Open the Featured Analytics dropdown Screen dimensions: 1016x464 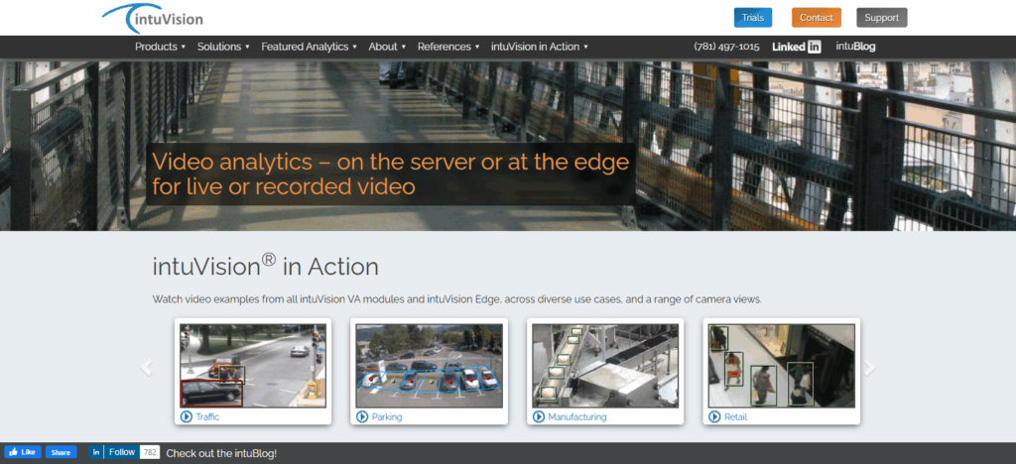309,47
